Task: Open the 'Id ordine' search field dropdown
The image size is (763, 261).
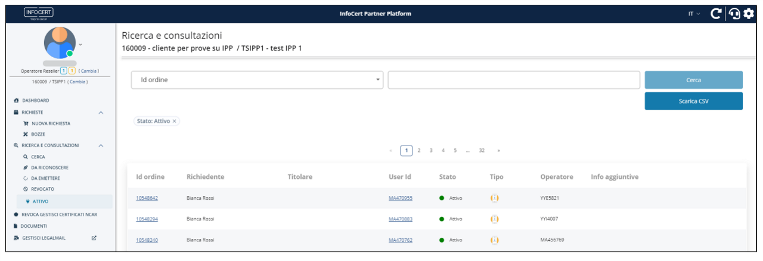Action: (x=258, y=80)
